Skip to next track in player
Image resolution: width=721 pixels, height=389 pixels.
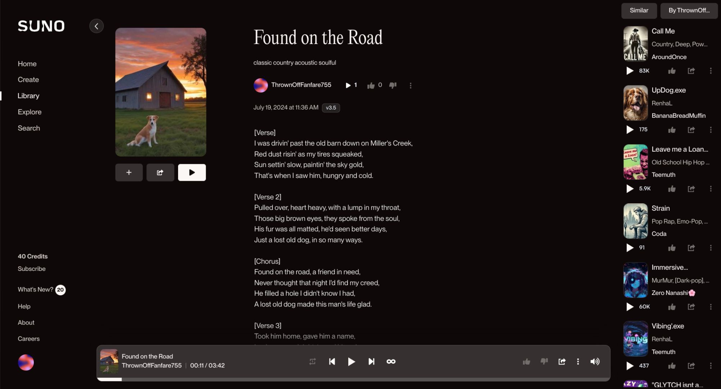pyautogui.click(x=371, y=362)
